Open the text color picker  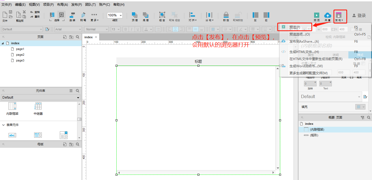(x=148, y=29)
